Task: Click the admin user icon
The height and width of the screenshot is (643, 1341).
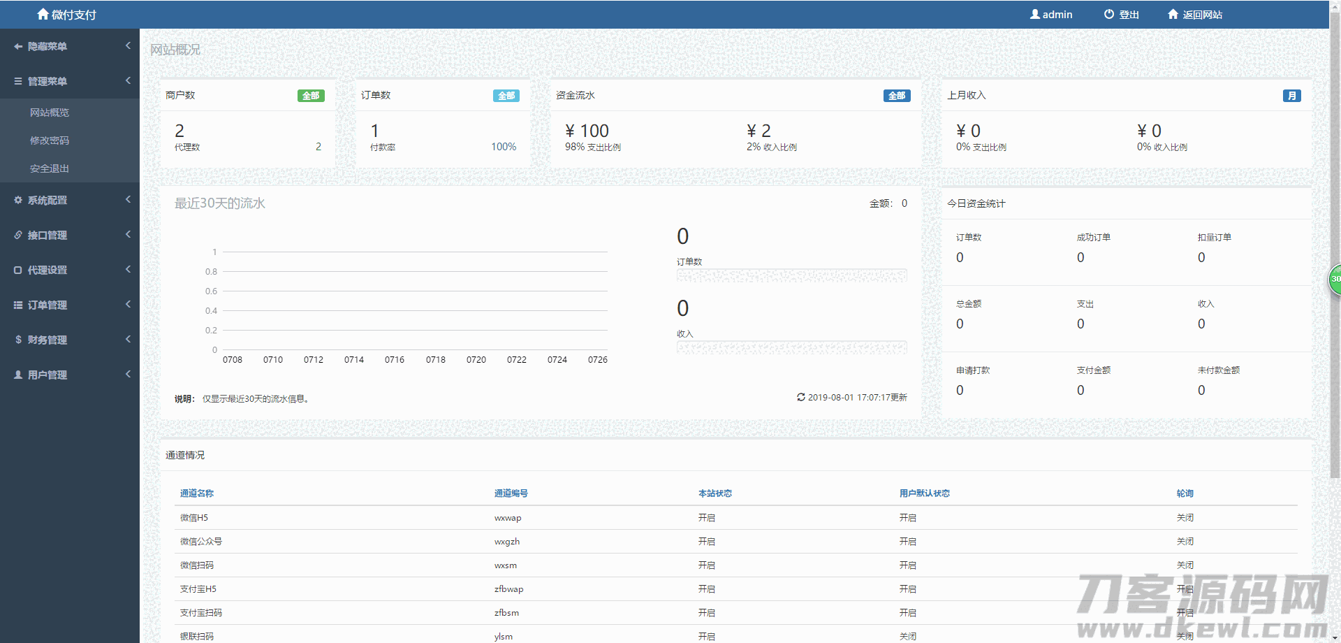Action: pos(1034,14)
